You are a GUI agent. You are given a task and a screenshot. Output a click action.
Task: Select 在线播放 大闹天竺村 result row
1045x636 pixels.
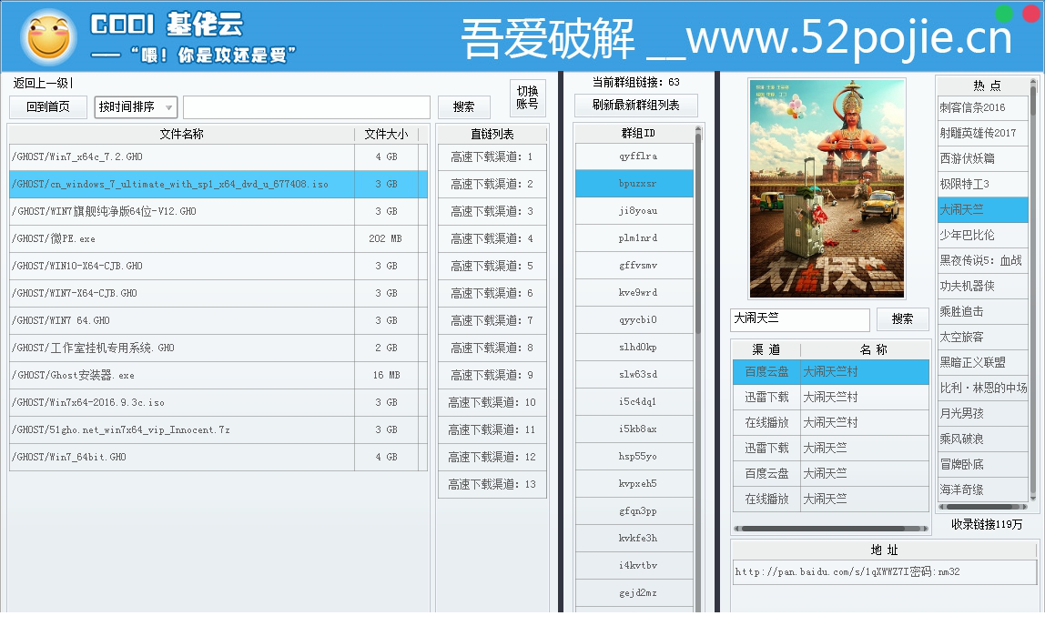pyautogui.click(x=830, y=423)
